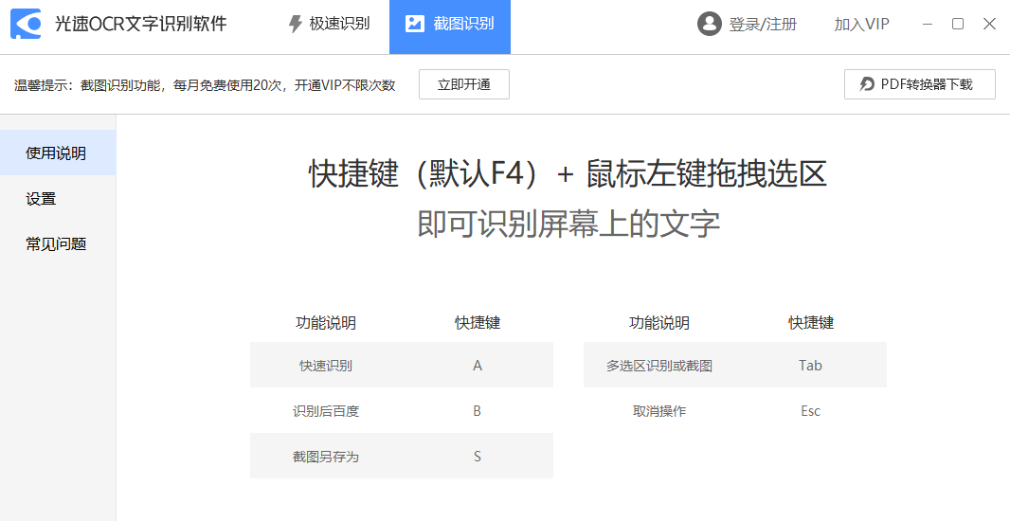The height and width of the screenshot is (521, 1010).
Task: Click the left table's 功能说明 header
Action: click(326, 322)
